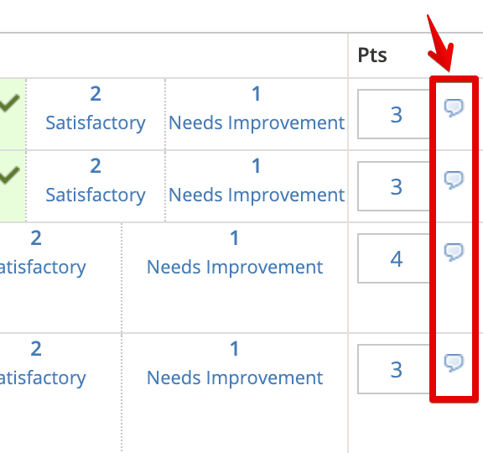This screenshot has height=453, width=483.
Task: Select 1 Needs Improvement in third row
Action: [x=235, y=253]
